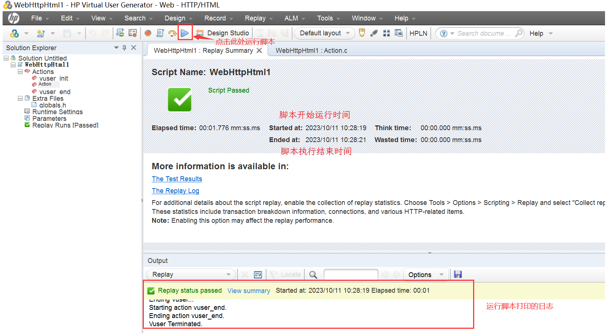The width and height of the screenshot is (608, 334).
Task: Click the Output pane search text field
Action: (x=351, y=274)
